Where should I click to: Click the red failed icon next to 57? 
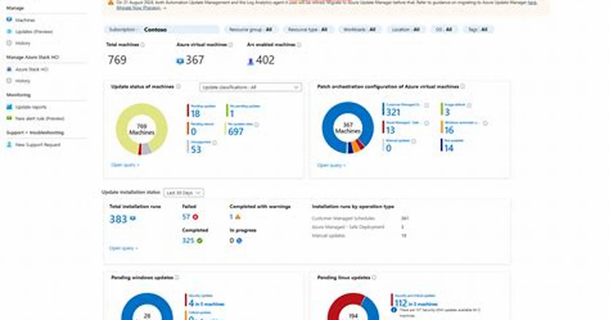196,217
